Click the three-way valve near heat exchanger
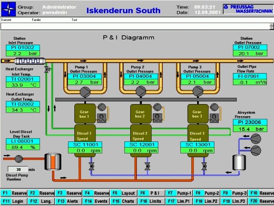 click(x=47, y=69)
